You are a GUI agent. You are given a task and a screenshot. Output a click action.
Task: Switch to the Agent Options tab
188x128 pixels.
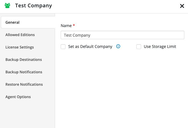pos(18,97)
